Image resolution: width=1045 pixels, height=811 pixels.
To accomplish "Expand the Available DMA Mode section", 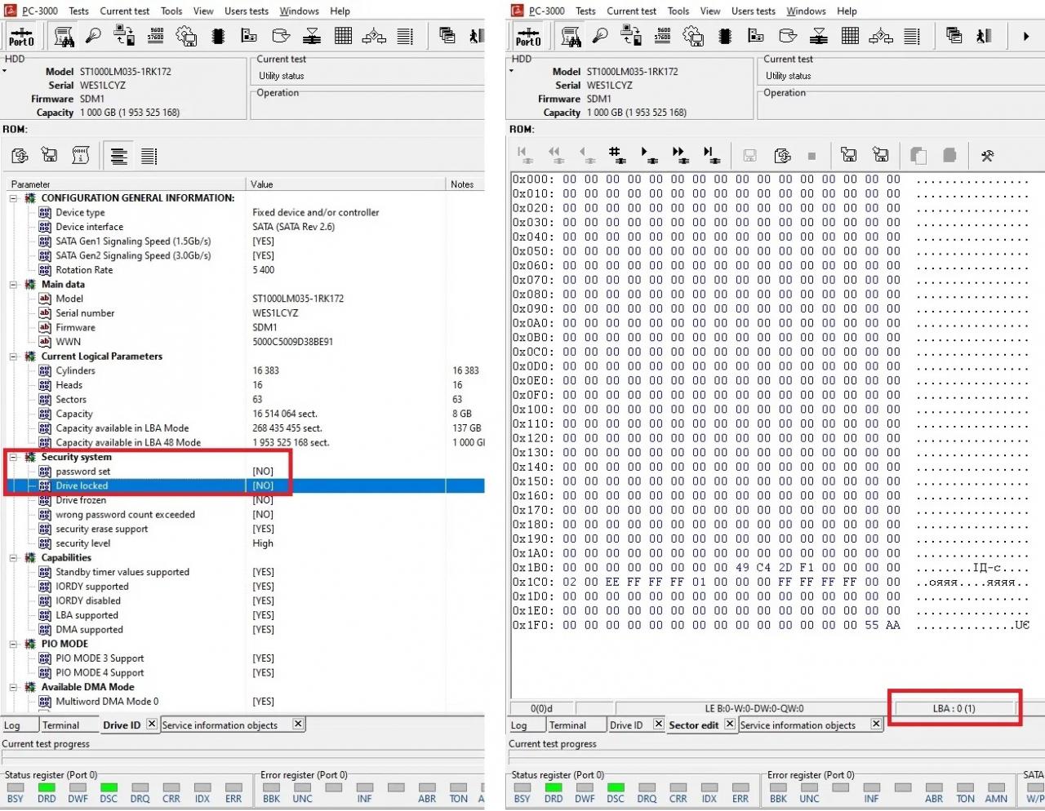I will click(x=11, y=687).
